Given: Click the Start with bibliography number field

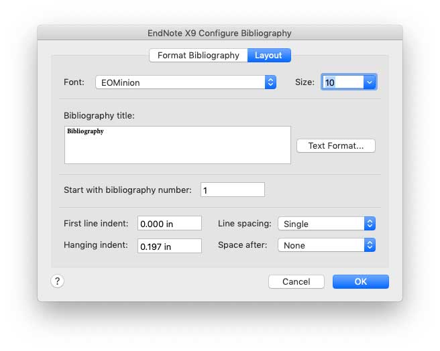Looking at the screenshot, I should (x=233, y=190).
